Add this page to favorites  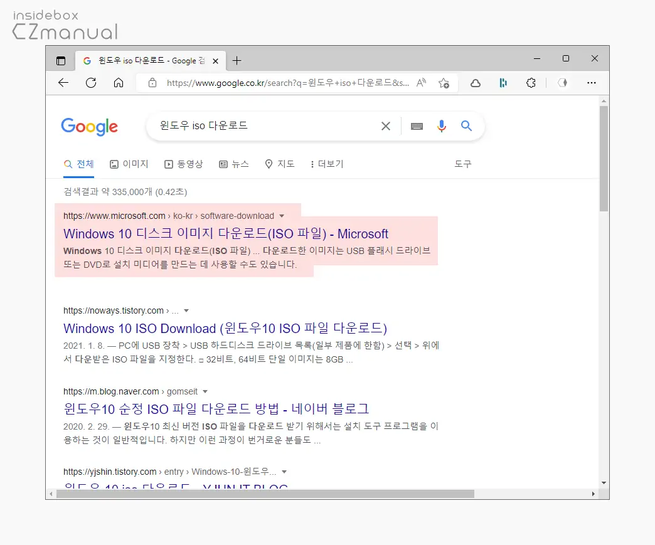pyautogui.click(x=444, y=83)
